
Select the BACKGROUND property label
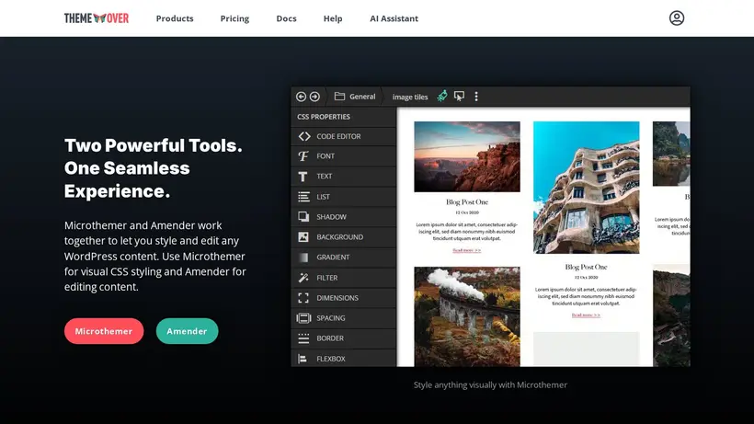tap(340, 237)
